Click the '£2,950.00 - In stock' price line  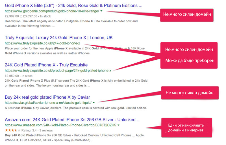(x=19, y=76)
